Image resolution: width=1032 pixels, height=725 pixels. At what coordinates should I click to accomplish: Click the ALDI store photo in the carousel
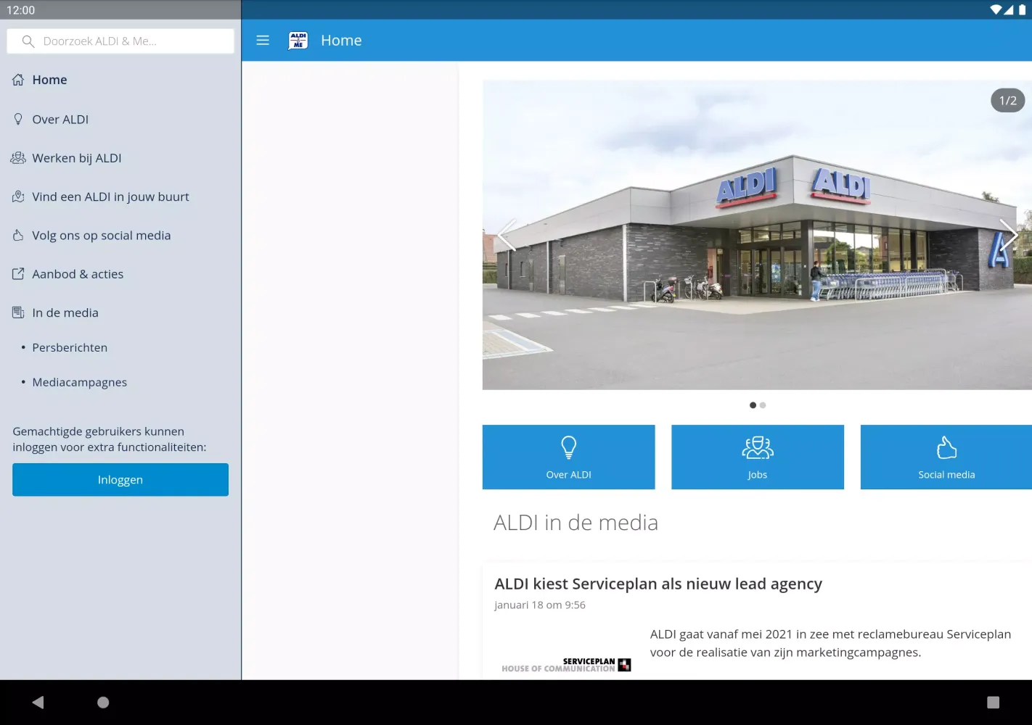pos(757,235)
